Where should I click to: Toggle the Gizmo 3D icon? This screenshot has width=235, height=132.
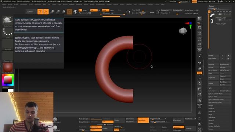[69, 12]
